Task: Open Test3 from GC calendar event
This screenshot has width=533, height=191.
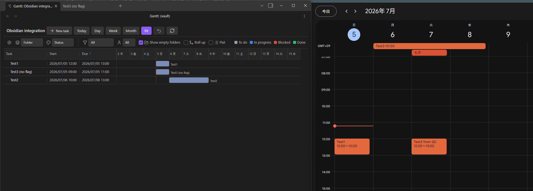Action: tap(429, 147)
